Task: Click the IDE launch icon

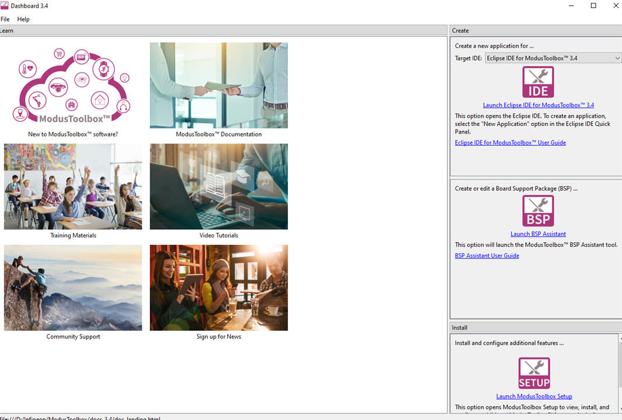Action: tap(538, 82)
